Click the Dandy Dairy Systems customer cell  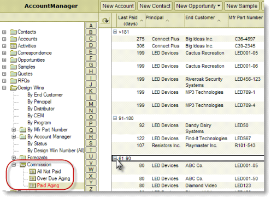pos(198,128)
